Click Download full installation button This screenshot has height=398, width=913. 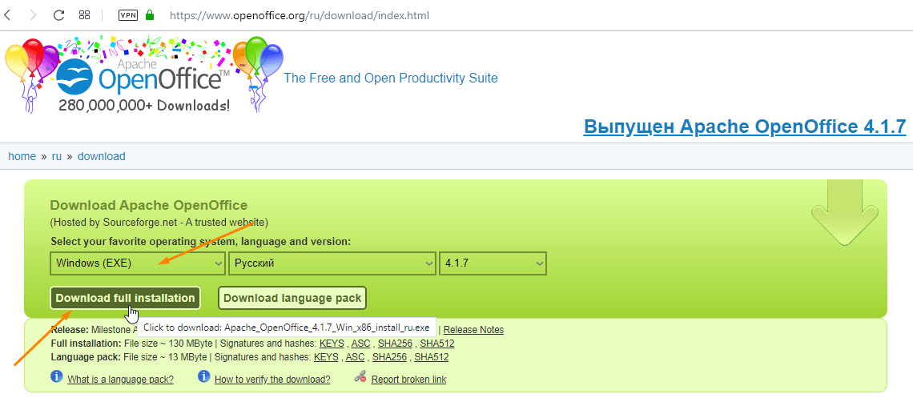click(x=125, y=298)
